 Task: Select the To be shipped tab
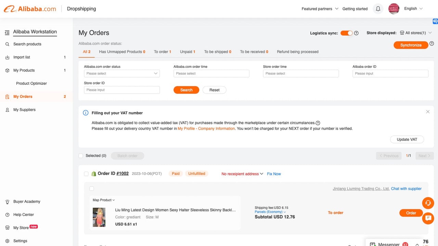coord(218,52)
